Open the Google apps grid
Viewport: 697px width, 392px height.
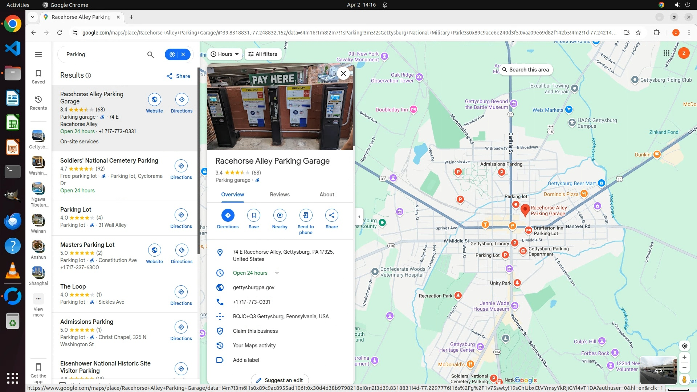[x=666, y=53]
